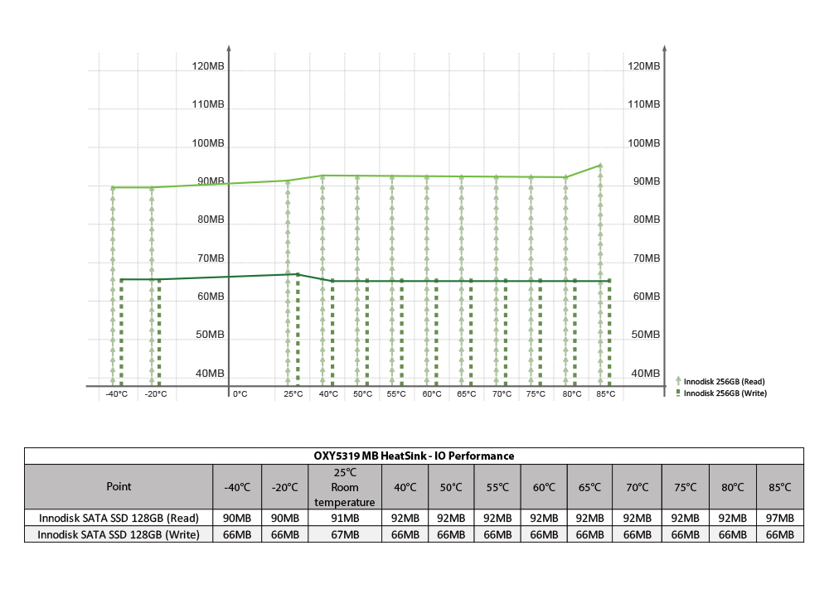
Task: Click the 80MB label on the left axis
Action: tap(211, 219)
